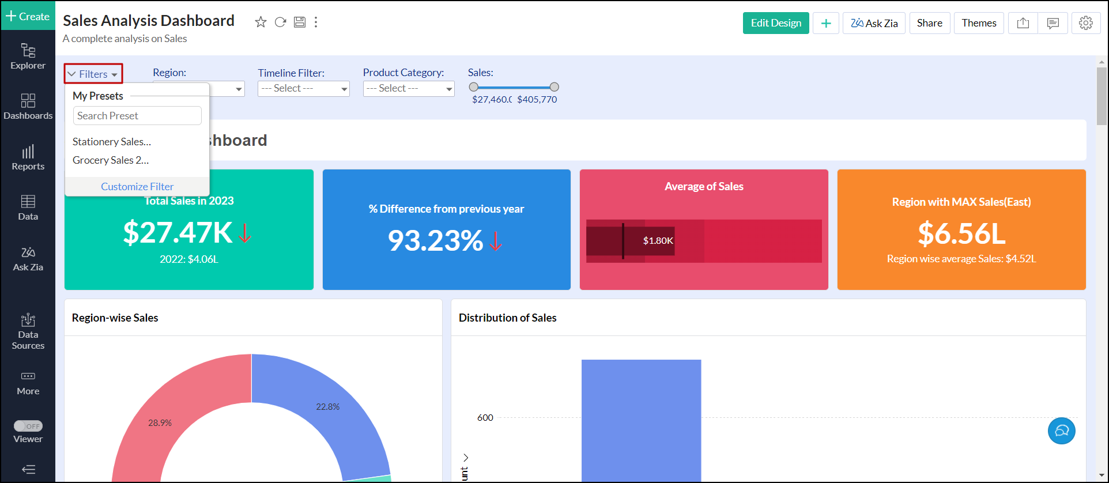Click the Sales slider right handle

pyautogui.click(x=554, y=87)
